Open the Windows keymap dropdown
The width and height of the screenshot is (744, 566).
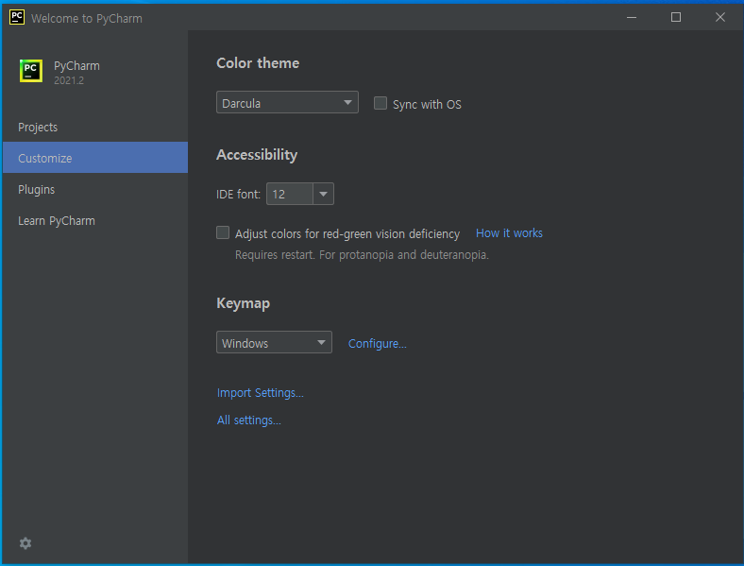(274, 342)
